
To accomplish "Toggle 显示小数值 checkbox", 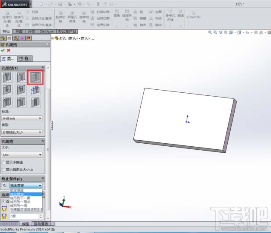I will coord(3,162).
